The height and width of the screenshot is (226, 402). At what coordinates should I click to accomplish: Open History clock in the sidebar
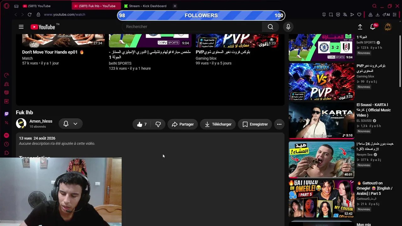[x=7, y=144]
